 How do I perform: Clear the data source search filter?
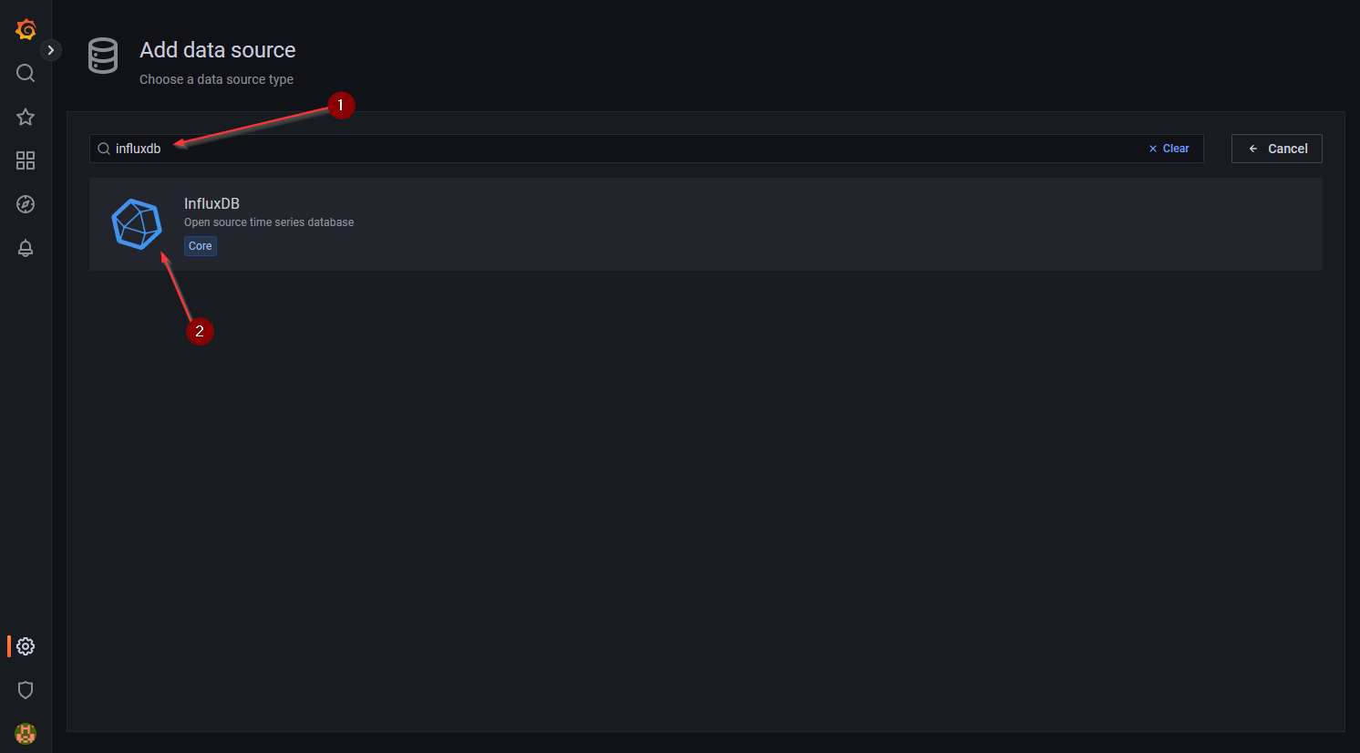pos(1169,149)
